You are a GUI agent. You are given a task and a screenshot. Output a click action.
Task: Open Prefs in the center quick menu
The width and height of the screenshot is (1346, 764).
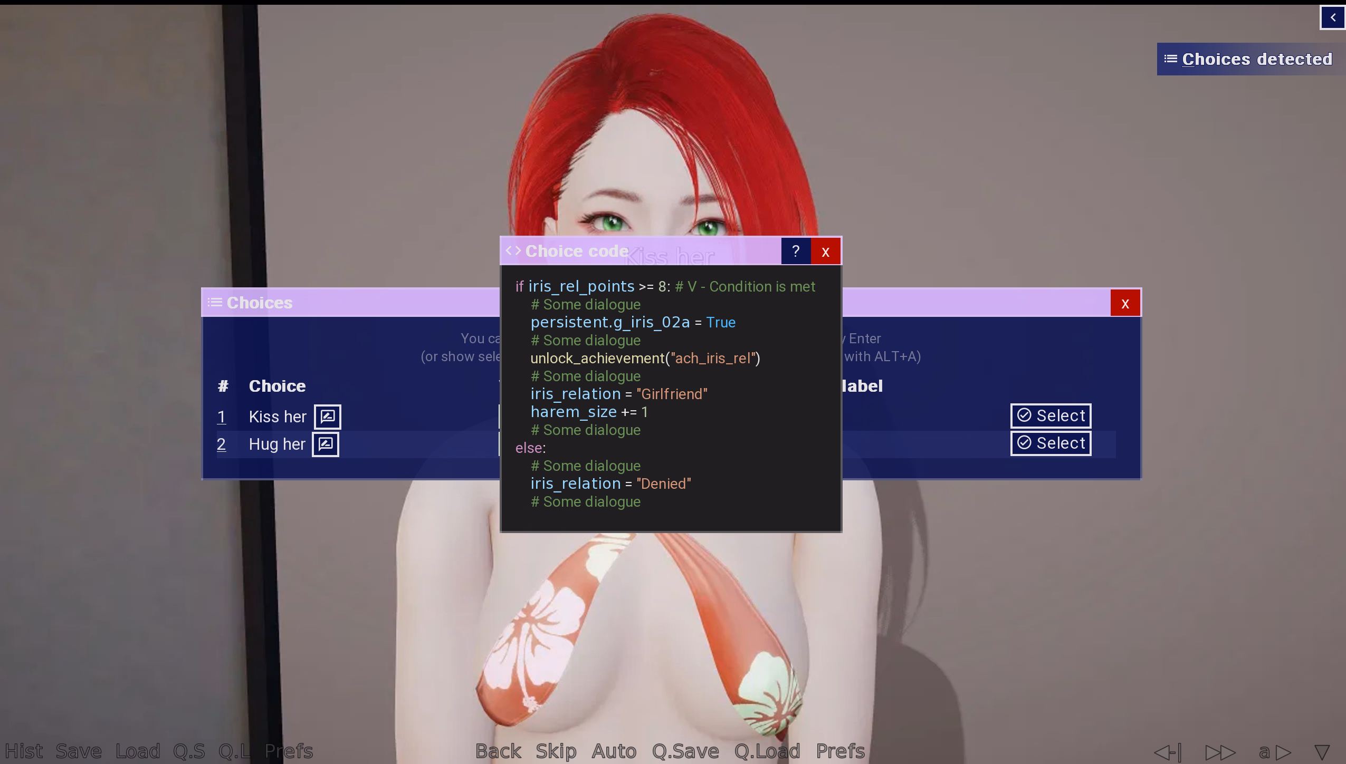point(841,751)
